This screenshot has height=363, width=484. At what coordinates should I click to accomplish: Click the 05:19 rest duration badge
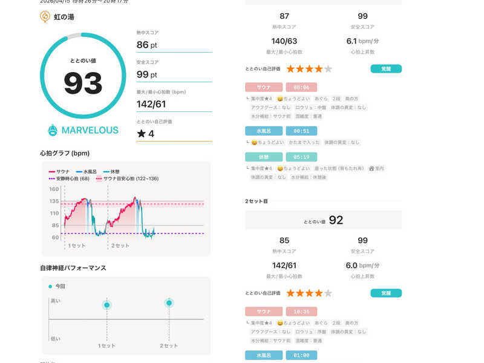[x=301, y=157]
